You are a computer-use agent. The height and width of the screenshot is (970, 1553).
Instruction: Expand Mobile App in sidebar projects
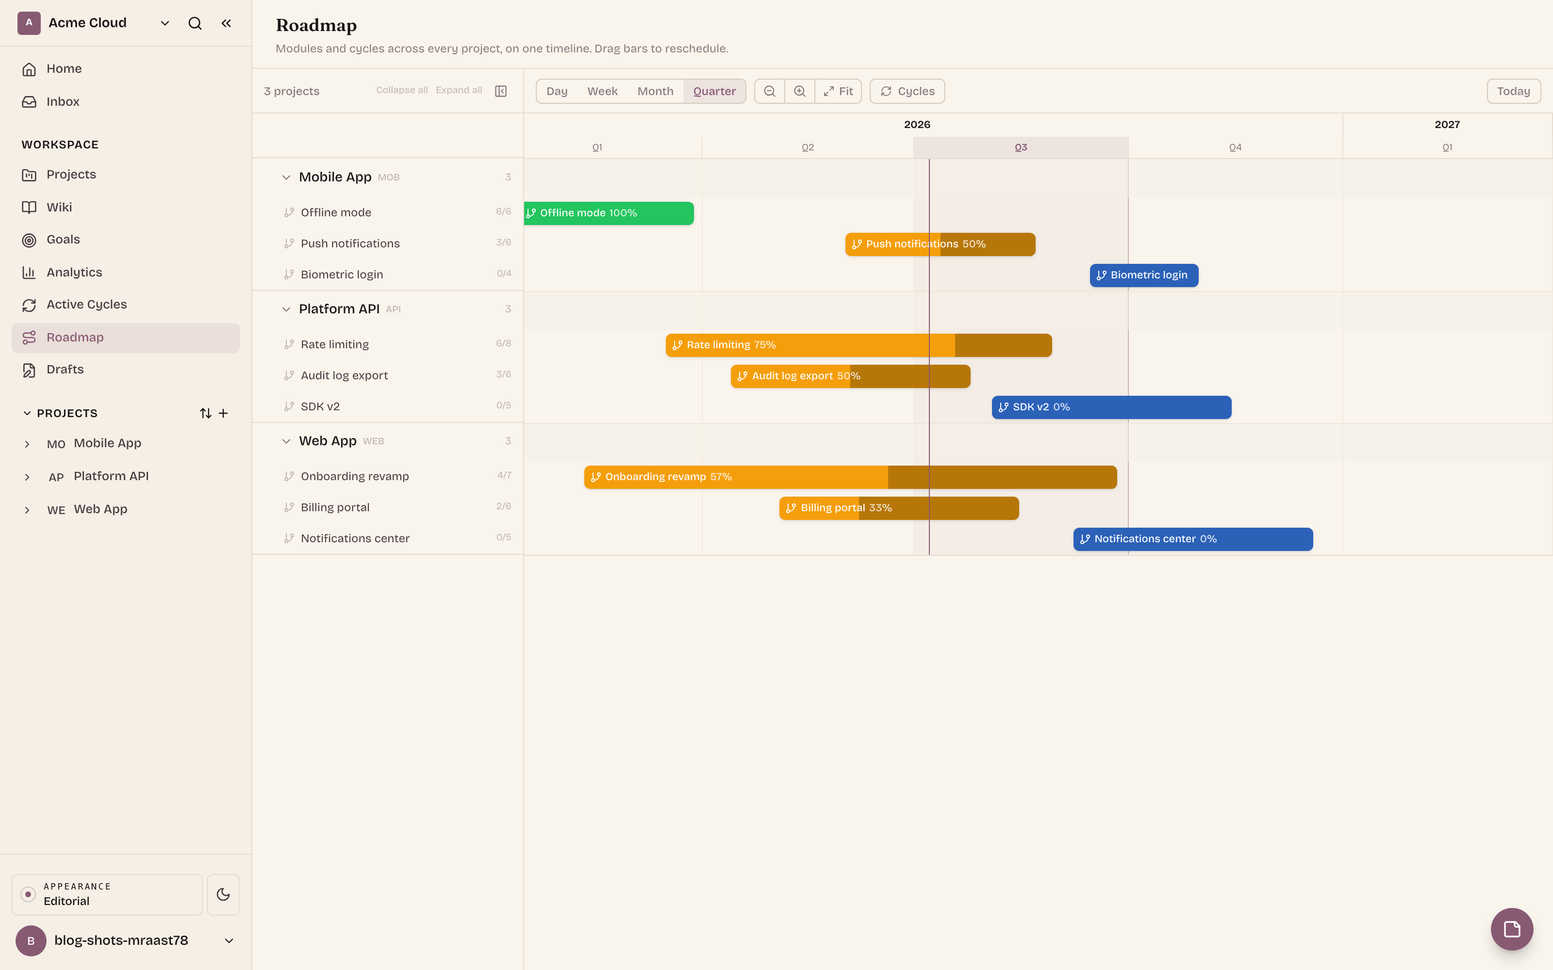point(27,444)
